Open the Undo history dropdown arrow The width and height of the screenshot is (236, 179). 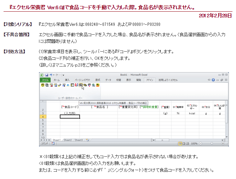click(54, 75)
